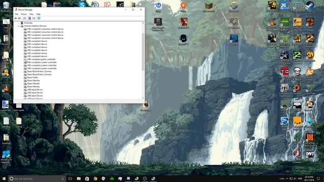
Task: Select the Curse flame desktop icon
Action: pos(6,89)
